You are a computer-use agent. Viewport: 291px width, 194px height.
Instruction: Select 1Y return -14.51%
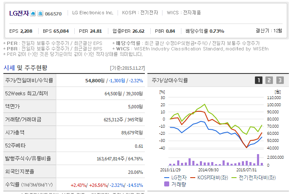(135, 185)
